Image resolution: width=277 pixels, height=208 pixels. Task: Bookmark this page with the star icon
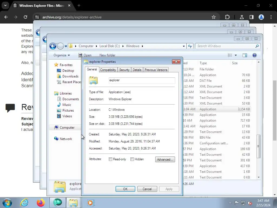pos(214,17)
